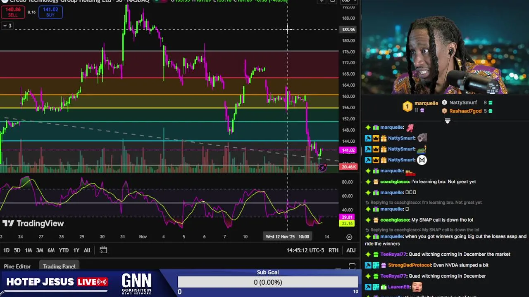Select the 3M time range
This screenshot has height=297, width=529.
pos(40,250)
